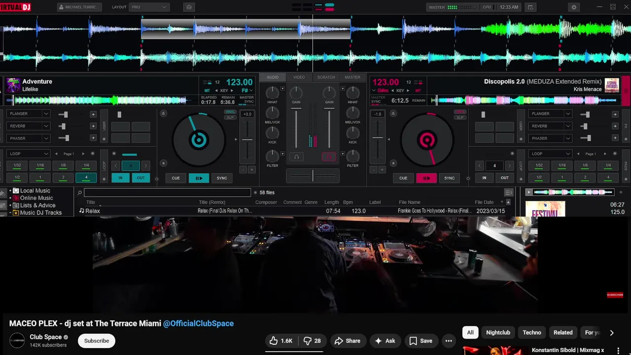
Task: Add effect slot next to left PHASER
Action: coord(93,138)
